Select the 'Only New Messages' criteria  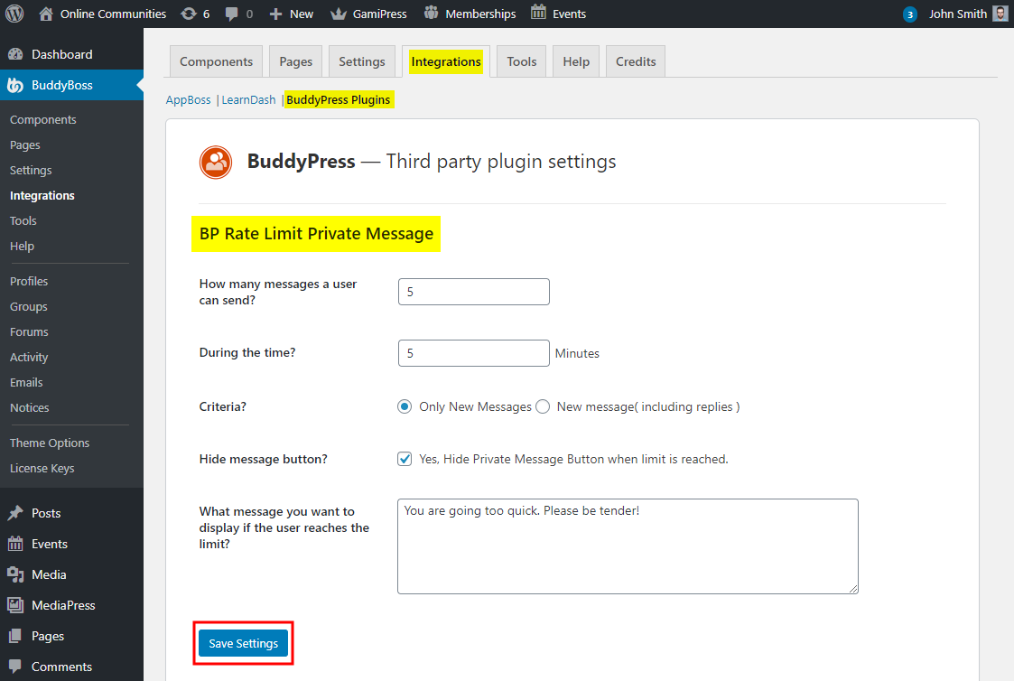(405, 406)
